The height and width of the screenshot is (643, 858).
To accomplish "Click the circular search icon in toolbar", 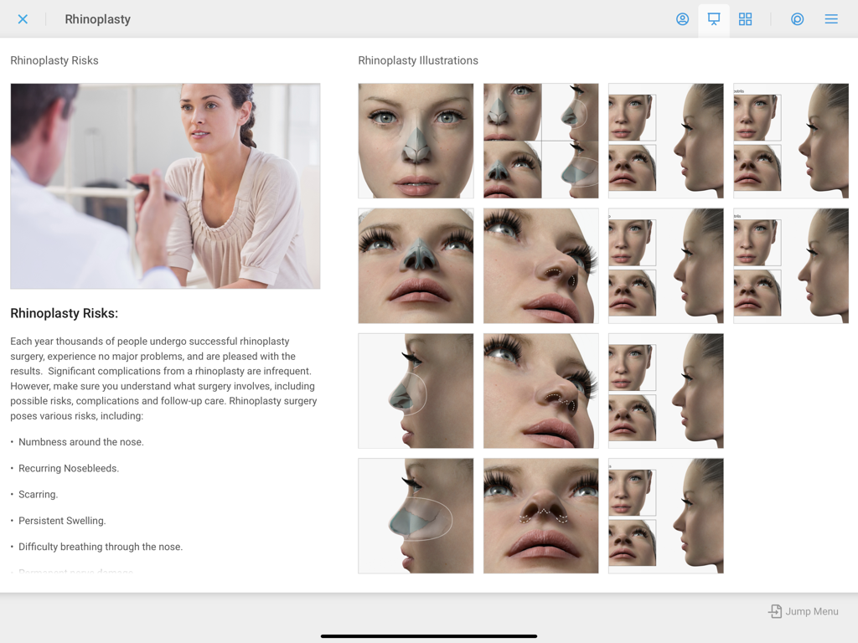I will [797, 18].
